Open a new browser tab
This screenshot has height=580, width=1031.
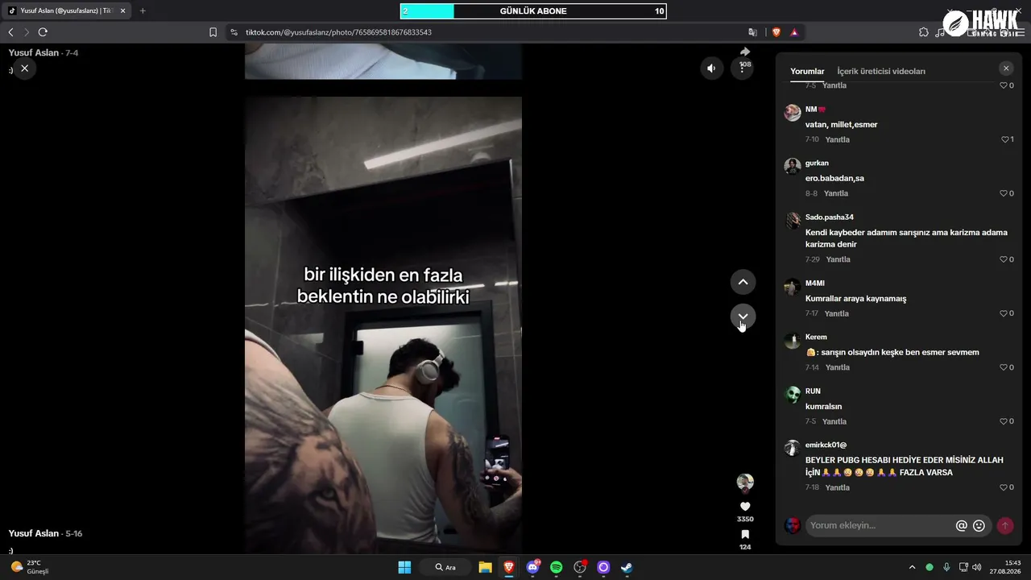click(x=143, y=11)
